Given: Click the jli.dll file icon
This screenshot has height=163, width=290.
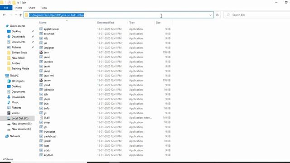Looking at the screenshot, I should tap(41, 118).
